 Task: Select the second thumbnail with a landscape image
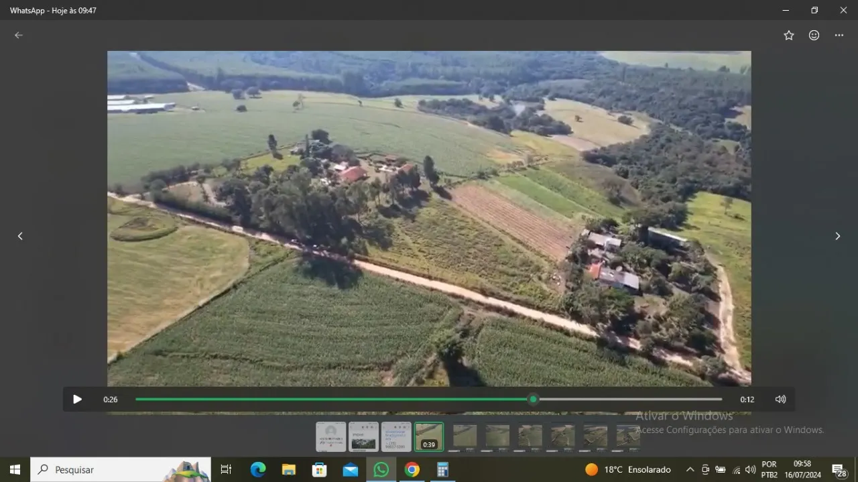coord(364,436)
